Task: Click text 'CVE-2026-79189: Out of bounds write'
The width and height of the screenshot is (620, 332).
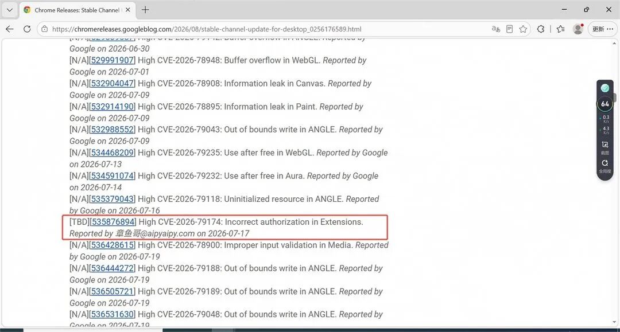Action: click(227, 291)
